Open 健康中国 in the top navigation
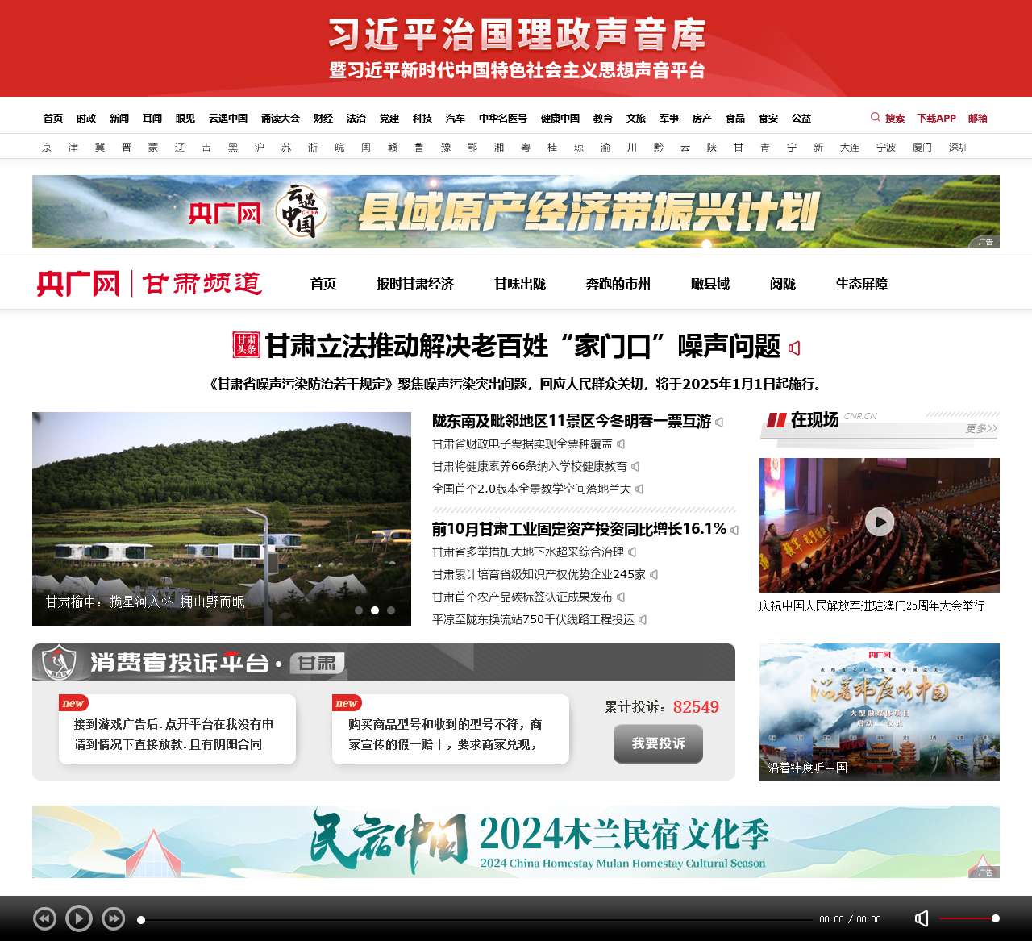1032x941 pixels. (x=560, y=118)
